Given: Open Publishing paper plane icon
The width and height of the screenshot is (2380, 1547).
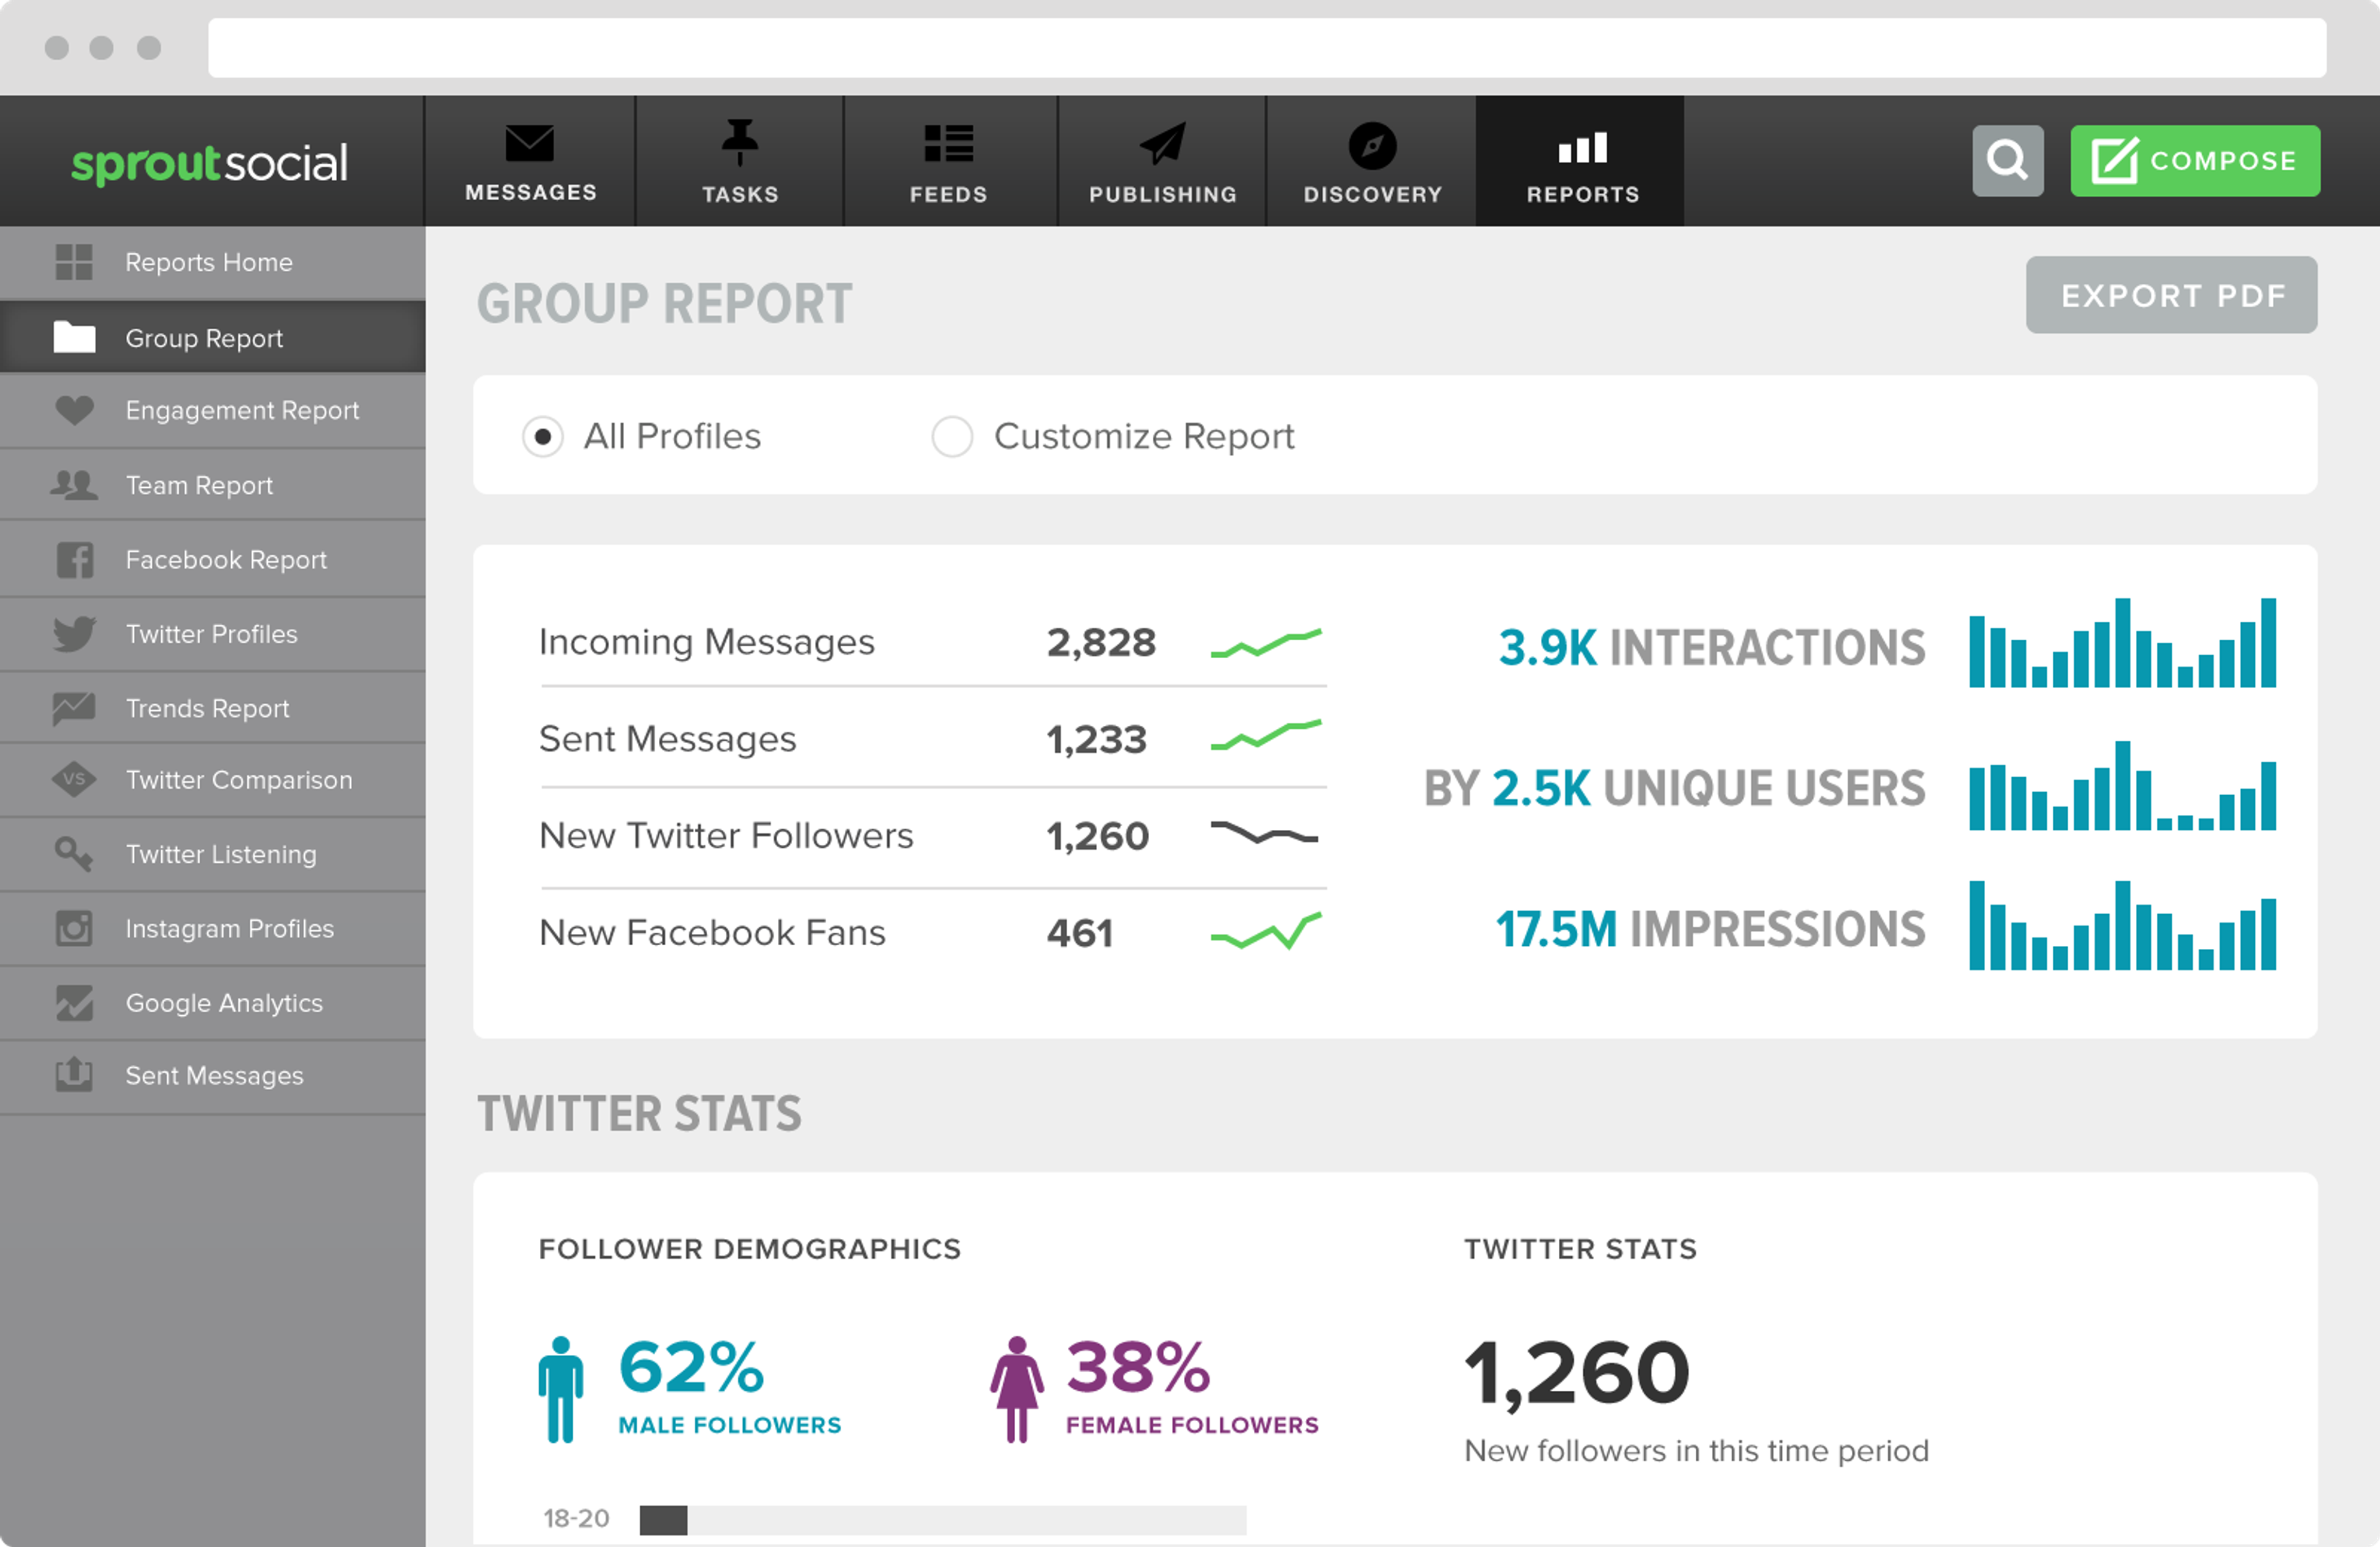Looking at the screenshot, I should coord(1162,144).
